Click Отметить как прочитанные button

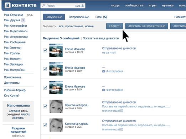click(x=146, y=26)
